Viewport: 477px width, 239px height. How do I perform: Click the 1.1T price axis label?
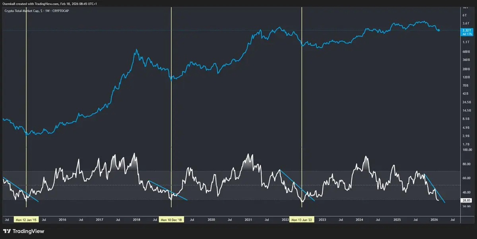pos(465,42)
